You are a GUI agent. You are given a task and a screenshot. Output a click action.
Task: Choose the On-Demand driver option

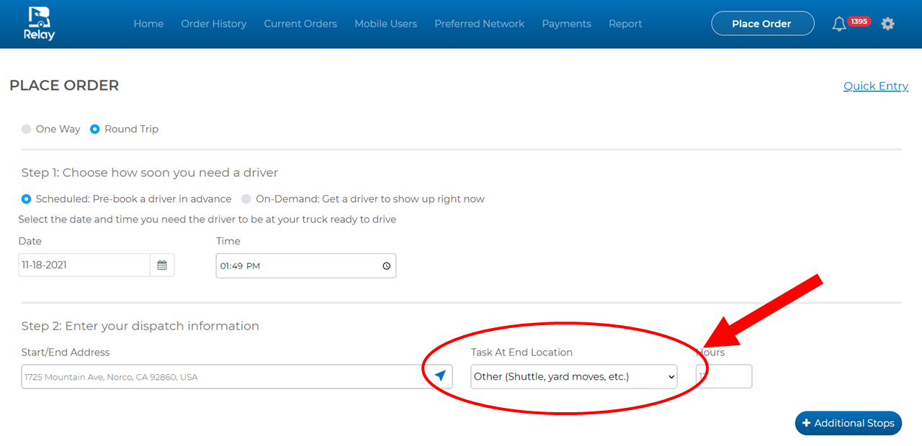coord(246,199)
